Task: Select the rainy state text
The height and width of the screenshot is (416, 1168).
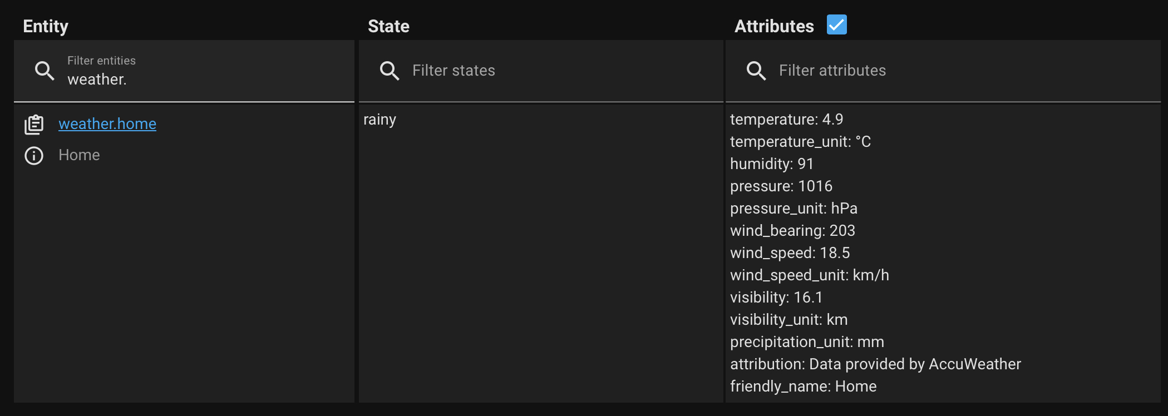Action: pos(380,119)
